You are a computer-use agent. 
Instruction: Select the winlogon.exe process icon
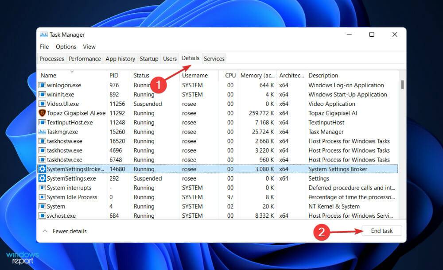pos(43,85)
